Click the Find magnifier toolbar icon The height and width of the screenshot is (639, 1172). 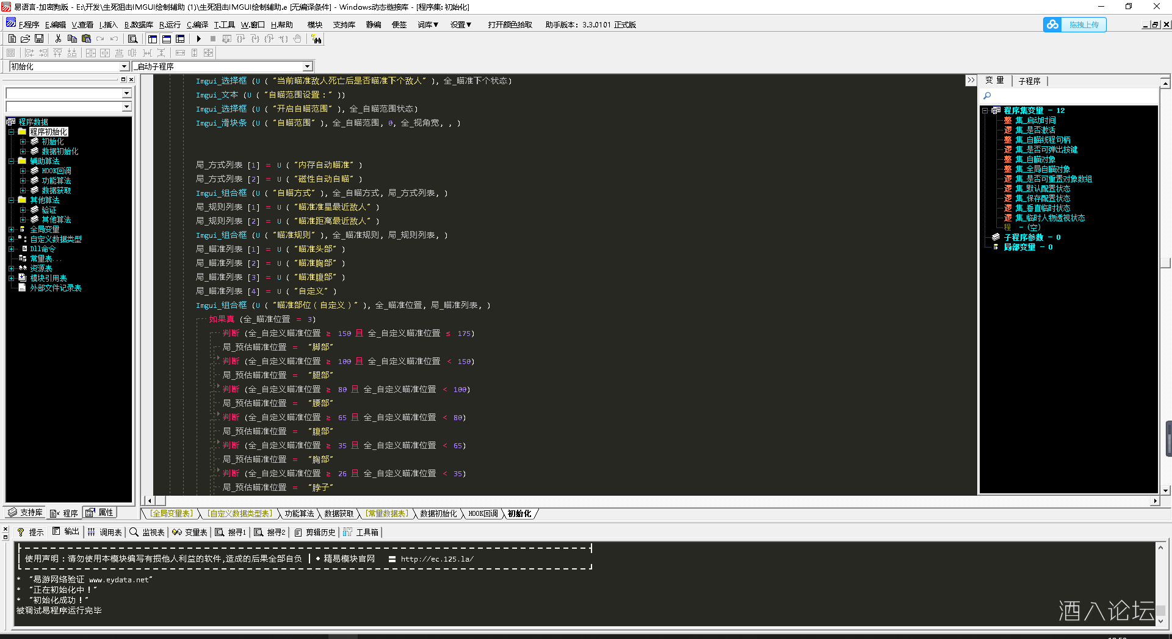(x=132, y=38)
